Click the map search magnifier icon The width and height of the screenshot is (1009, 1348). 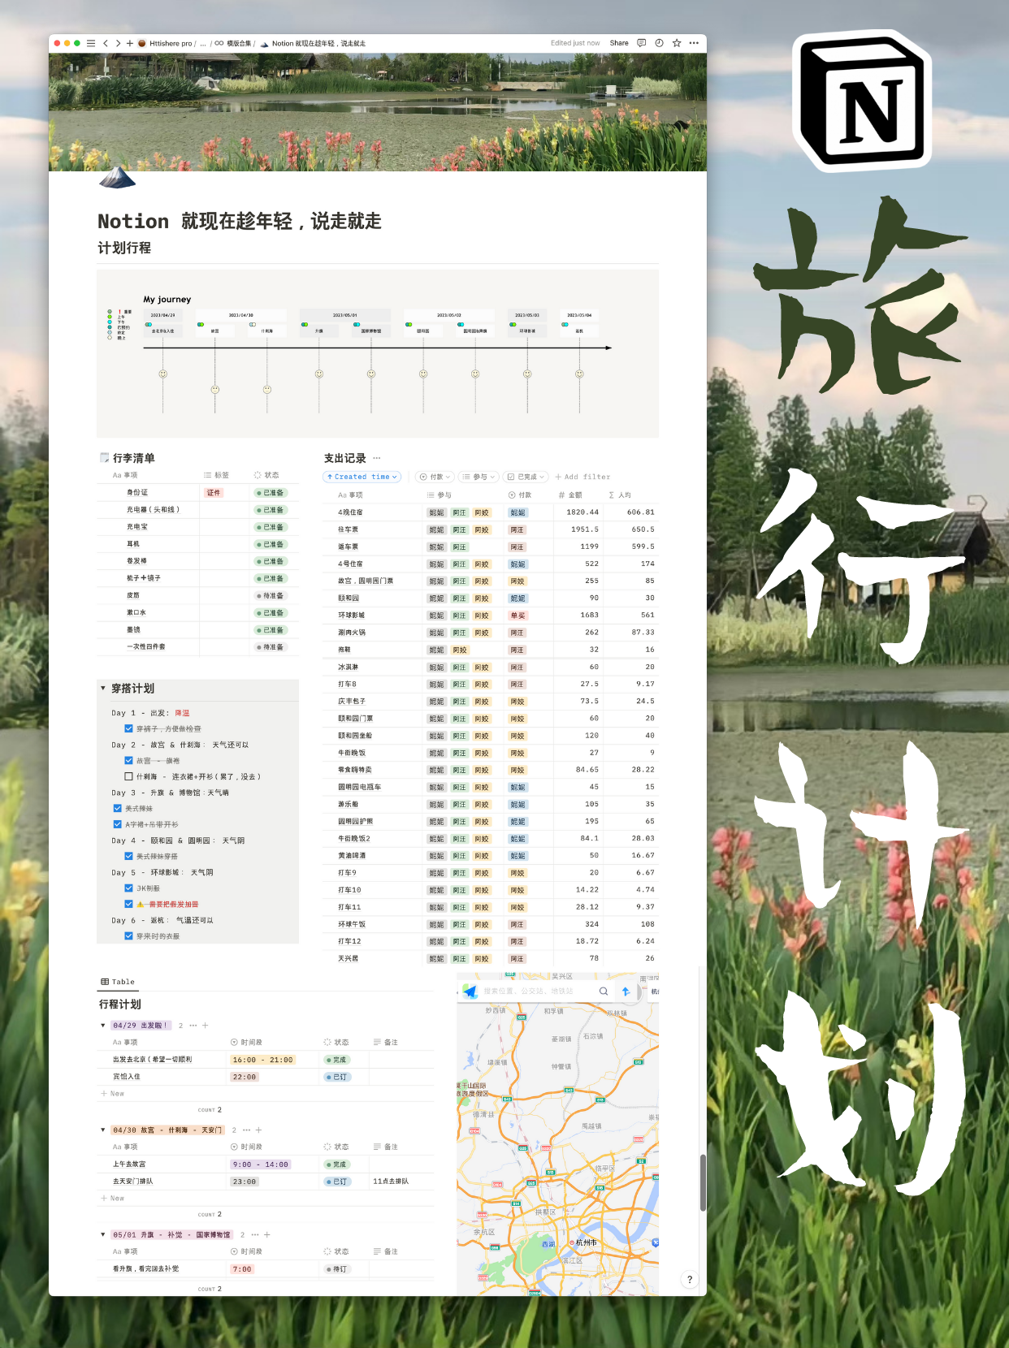pyautogui.click(x=604, y=991)
